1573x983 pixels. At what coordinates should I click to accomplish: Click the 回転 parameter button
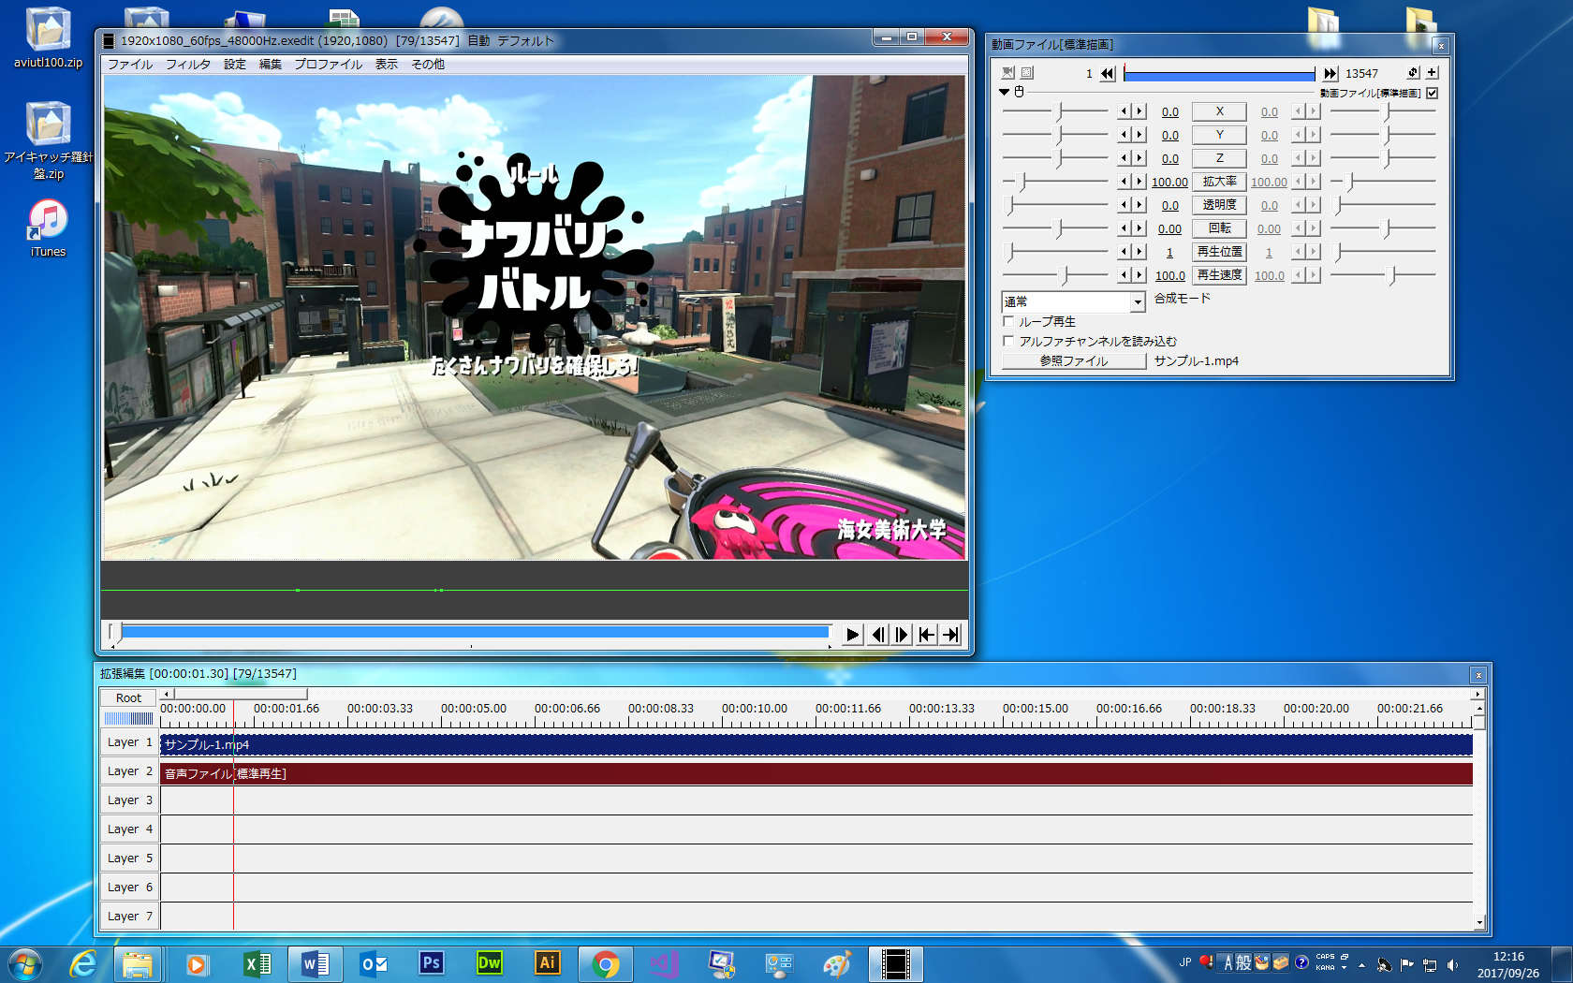tap(1219, 228)
